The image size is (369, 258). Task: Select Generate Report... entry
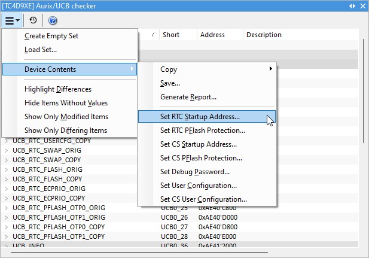coord(188,96)
